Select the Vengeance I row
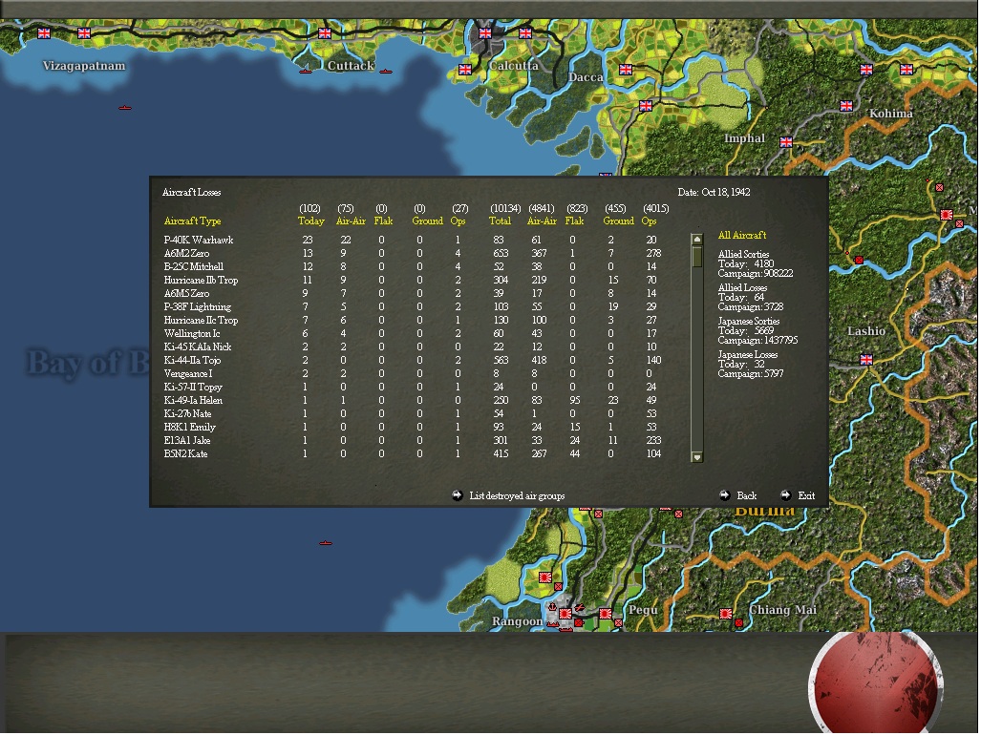 pyautogui.click(x=413, y=374)
